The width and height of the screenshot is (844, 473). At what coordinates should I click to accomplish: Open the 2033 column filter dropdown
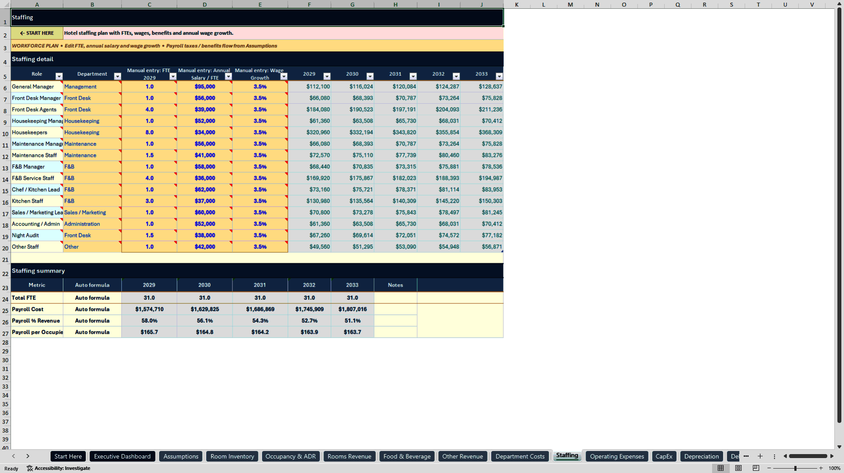point(499,76)
